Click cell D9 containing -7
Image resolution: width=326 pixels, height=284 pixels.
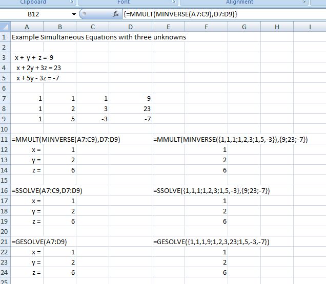(x=131, y=119)
